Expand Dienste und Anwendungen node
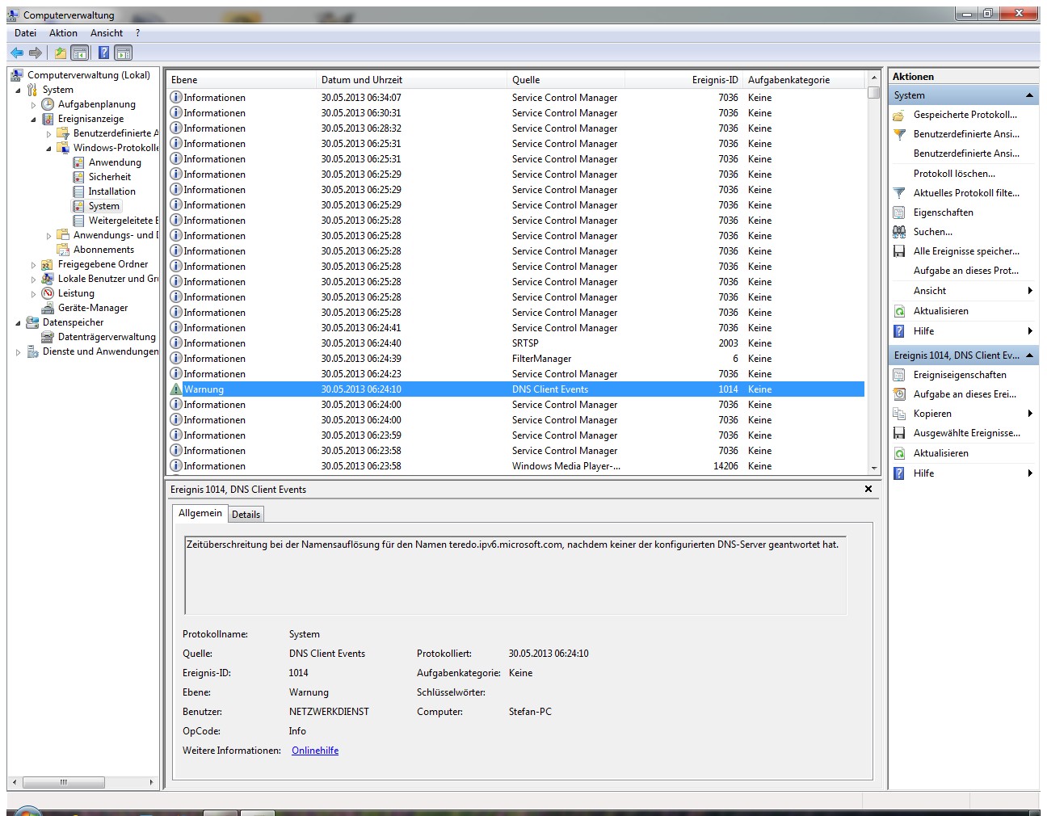This screenshot has width=1047, height=816. coord(19,352)
